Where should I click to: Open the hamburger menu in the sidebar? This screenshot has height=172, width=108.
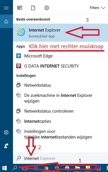tap(6, 8)
